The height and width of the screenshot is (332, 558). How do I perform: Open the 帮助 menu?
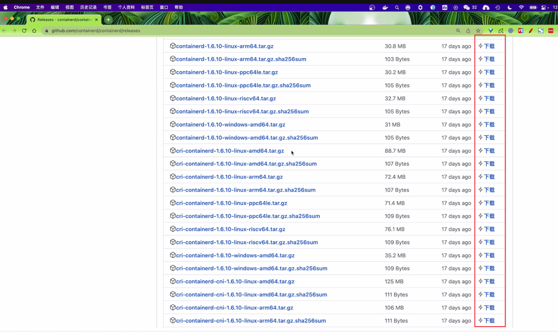179,7
